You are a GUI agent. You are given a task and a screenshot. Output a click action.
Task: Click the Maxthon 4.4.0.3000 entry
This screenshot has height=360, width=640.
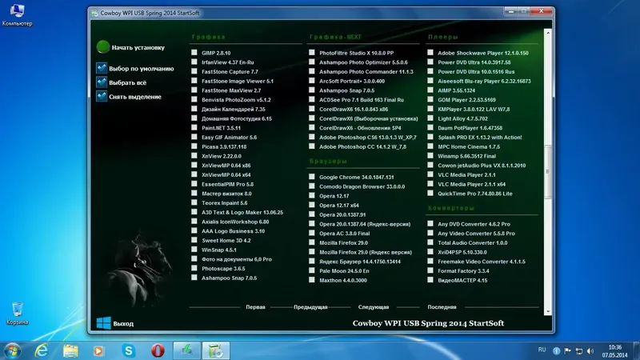tap(343, 281)
